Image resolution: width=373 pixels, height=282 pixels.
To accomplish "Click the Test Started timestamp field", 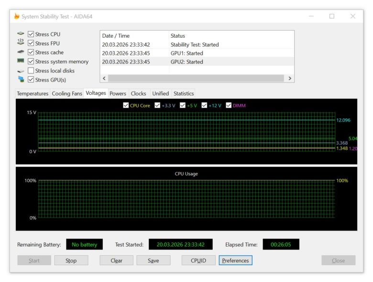I will pos(181,244).
